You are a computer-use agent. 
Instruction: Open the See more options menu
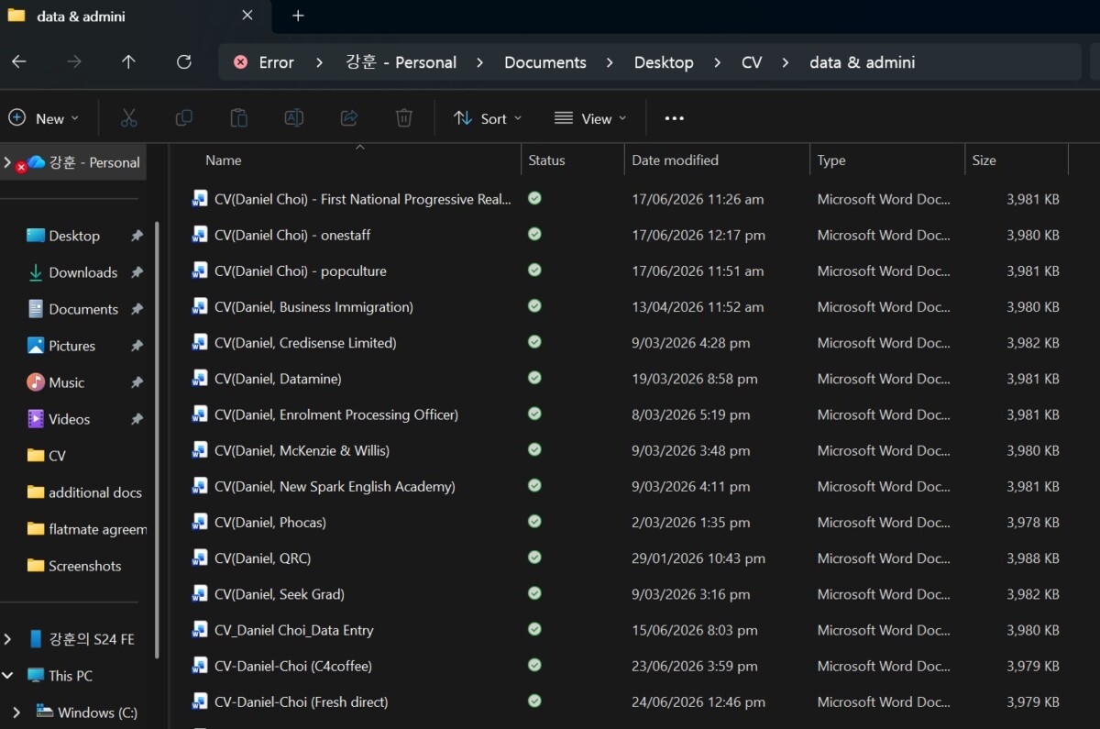point(675,118)
